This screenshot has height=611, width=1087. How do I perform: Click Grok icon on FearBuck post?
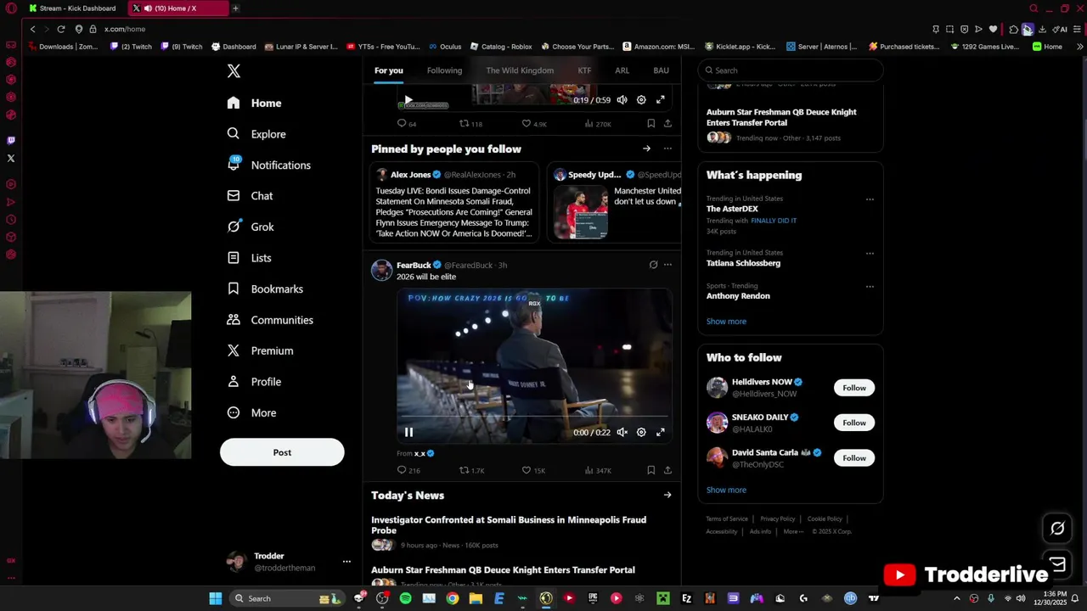coord(653,265)
